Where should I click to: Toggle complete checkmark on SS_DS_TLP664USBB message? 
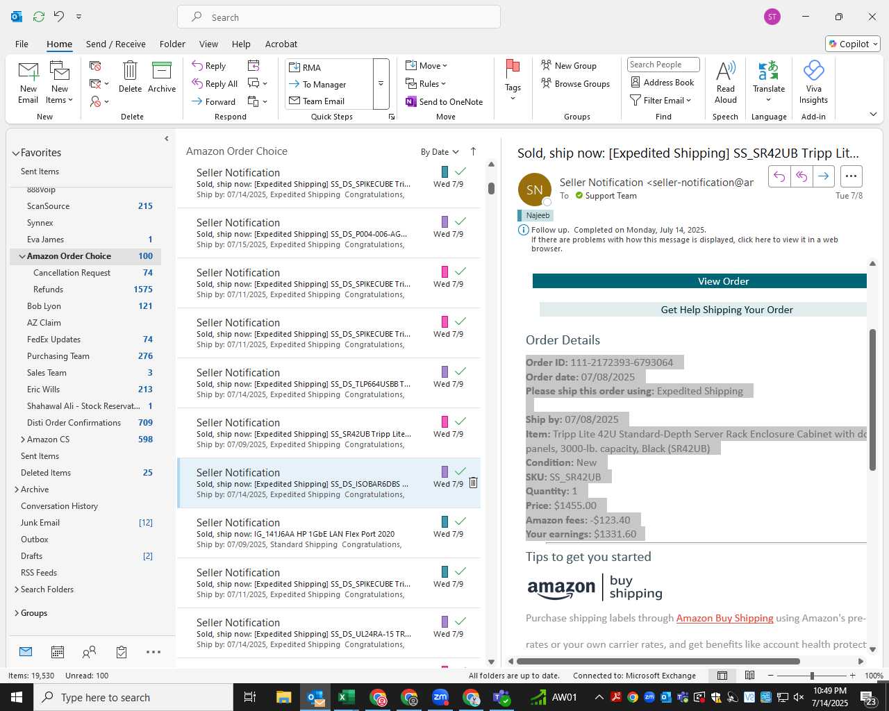point(460,371)
